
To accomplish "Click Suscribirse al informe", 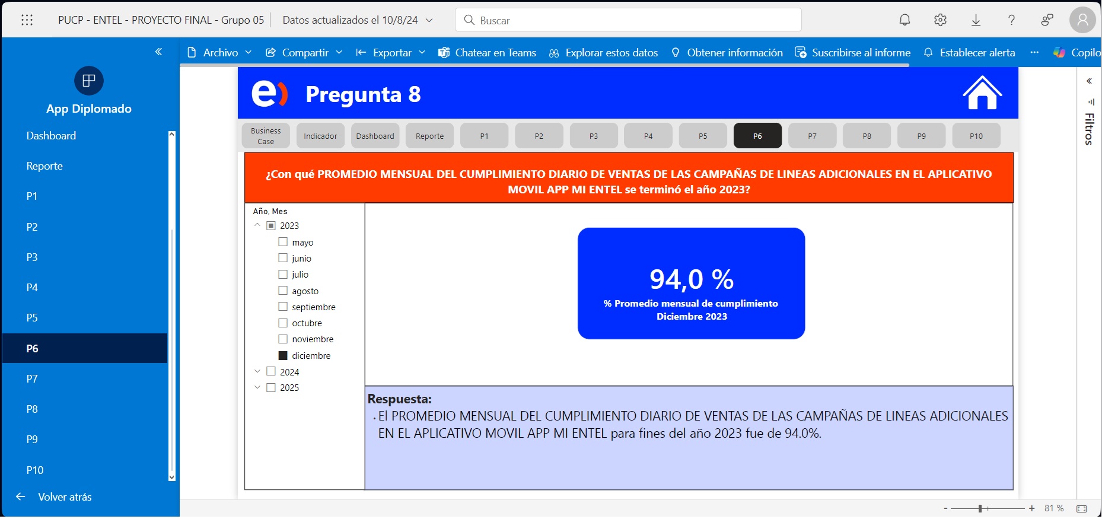I will click(x=852, y=52).
